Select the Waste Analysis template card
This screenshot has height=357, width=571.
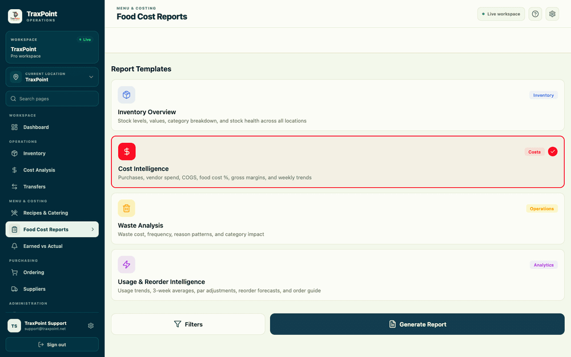tap(337, 219)
